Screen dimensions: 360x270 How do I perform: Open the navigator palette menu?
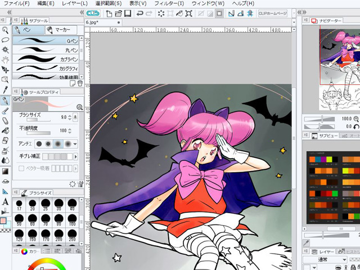pos(305,20)
